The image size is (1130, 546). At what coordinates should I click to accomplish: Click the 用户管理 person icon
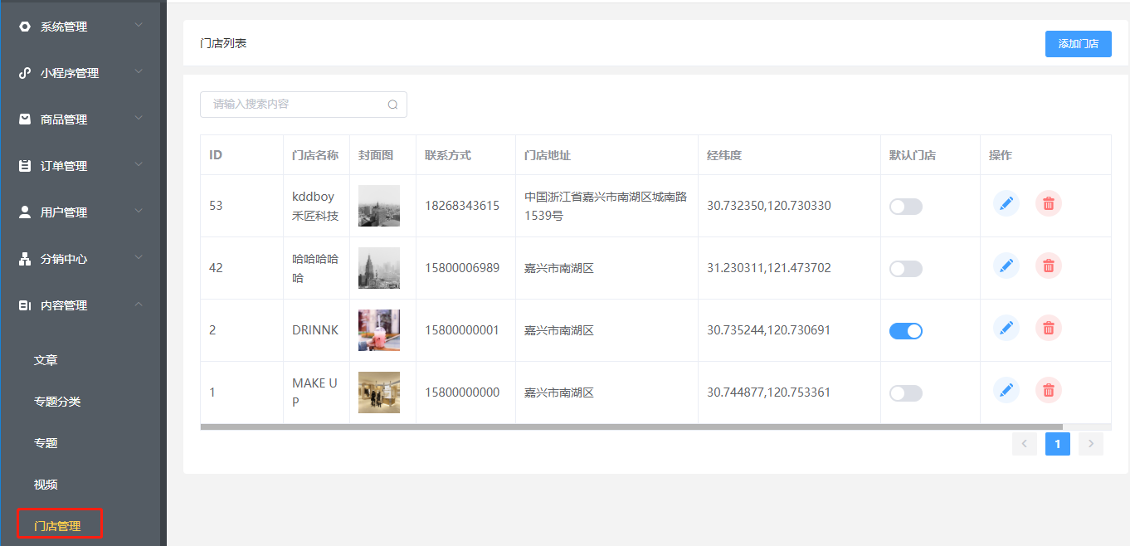(x=25, y=212)
